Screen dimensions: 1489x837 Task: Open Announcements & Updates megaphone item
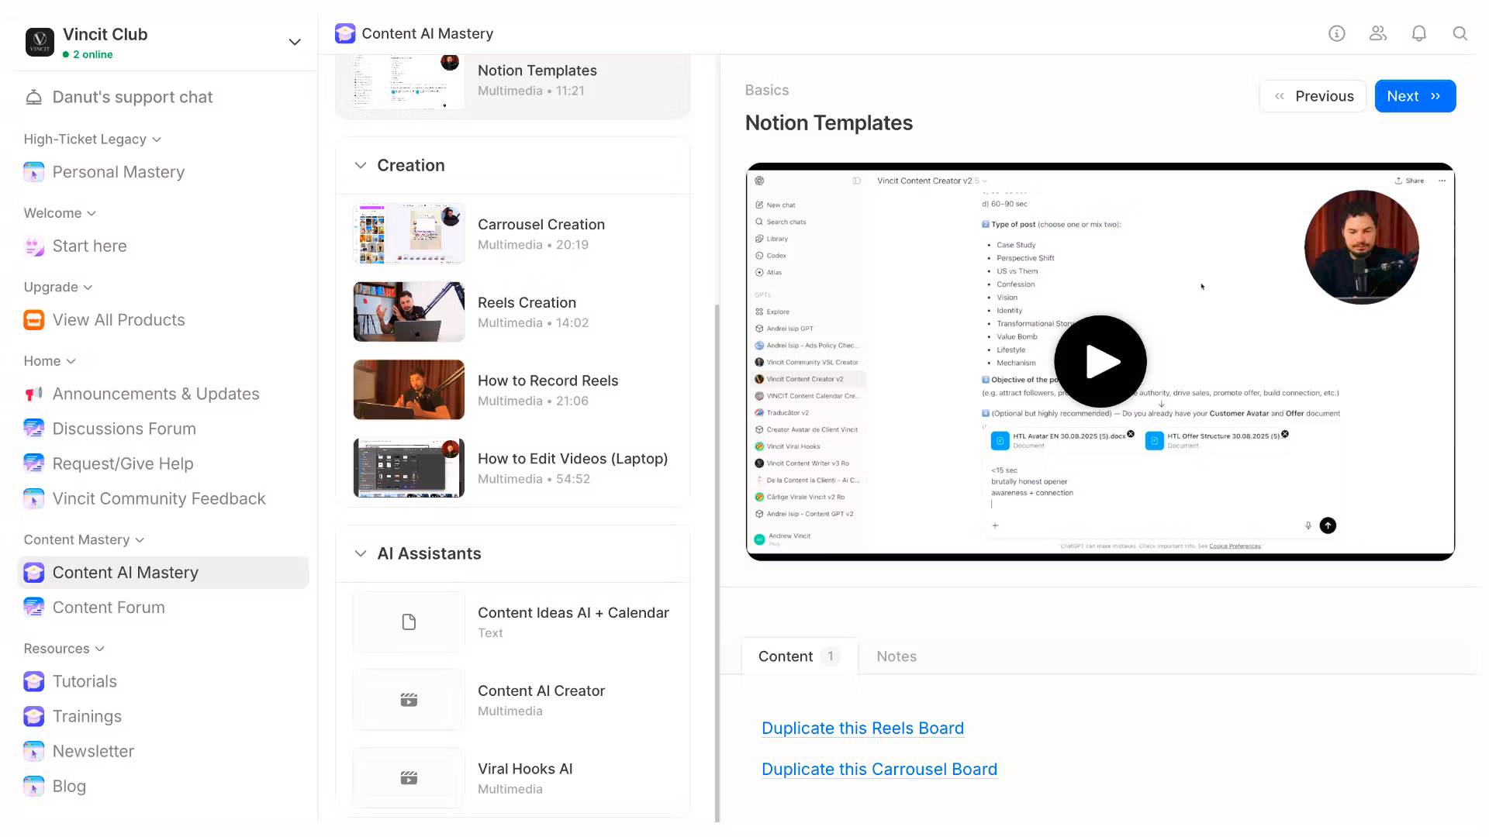coord(33,394)
